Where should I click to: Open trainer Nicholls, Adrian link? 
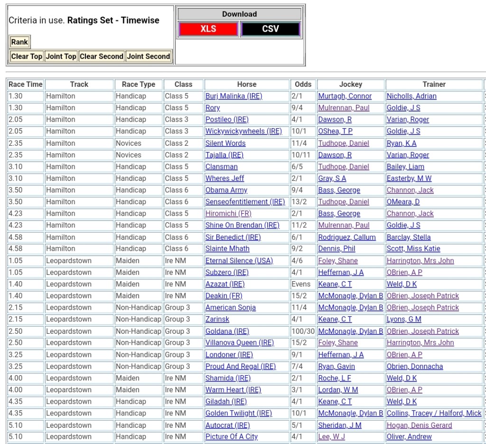[x=411, y=96]
